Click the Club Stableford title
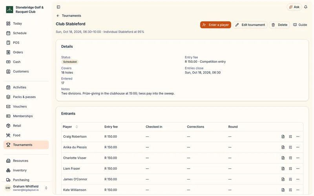Viewport: 314px width, 196px height. 71,24
